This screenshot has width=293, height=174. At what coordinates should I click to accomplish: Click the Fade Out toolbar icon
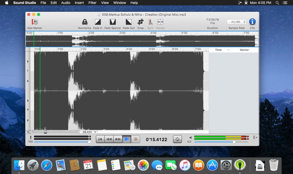pos(128,22)
